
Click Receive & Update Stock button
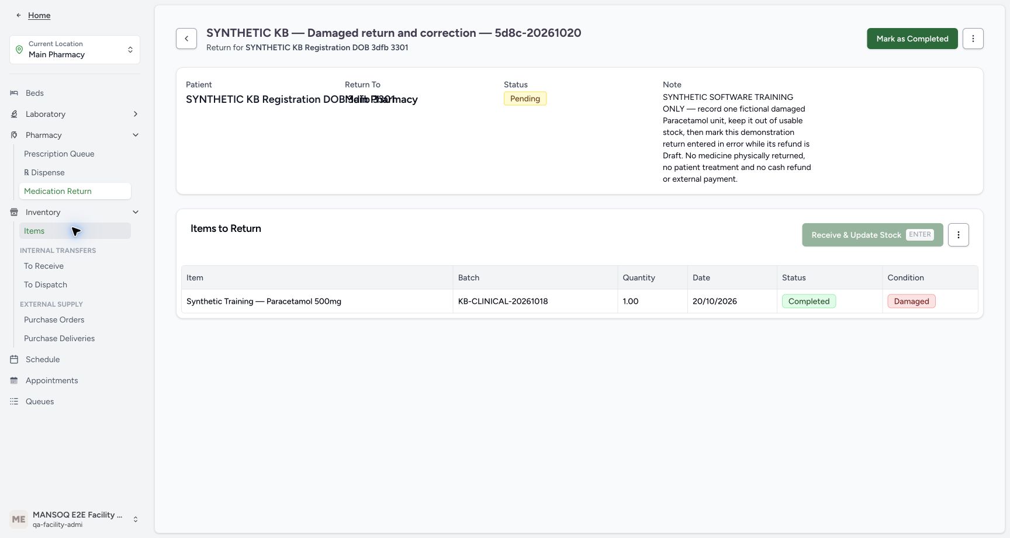[x=873, y=235]
